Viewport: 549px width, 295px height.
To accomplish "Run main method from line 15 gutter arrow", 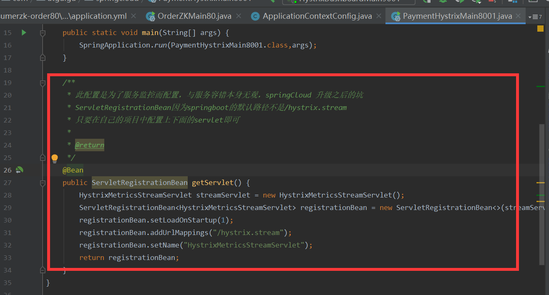I will pos(24,32).
